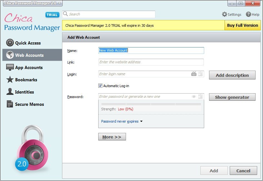Image resolution: width=263 pixels, height=181 pixels.
Task: Click the Buy Full Version button
Action: point(242,25)
